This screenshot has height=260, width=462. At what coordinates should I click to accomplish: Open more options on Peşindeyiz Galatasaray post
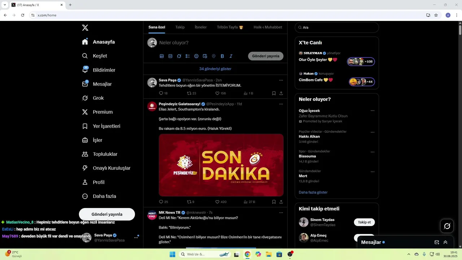[281, 104]
